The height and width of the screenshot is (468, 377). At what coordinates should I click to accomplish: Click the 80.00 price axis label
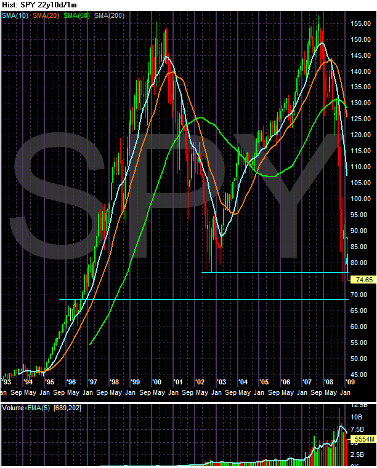pyautogui.click(x=359, y=263)
